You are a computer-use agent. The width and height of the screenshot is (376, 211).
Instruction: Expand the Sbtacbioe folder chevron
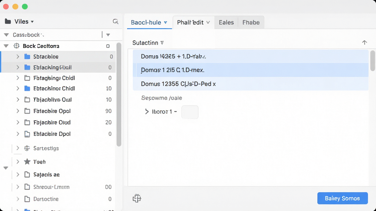coord(18,57)
